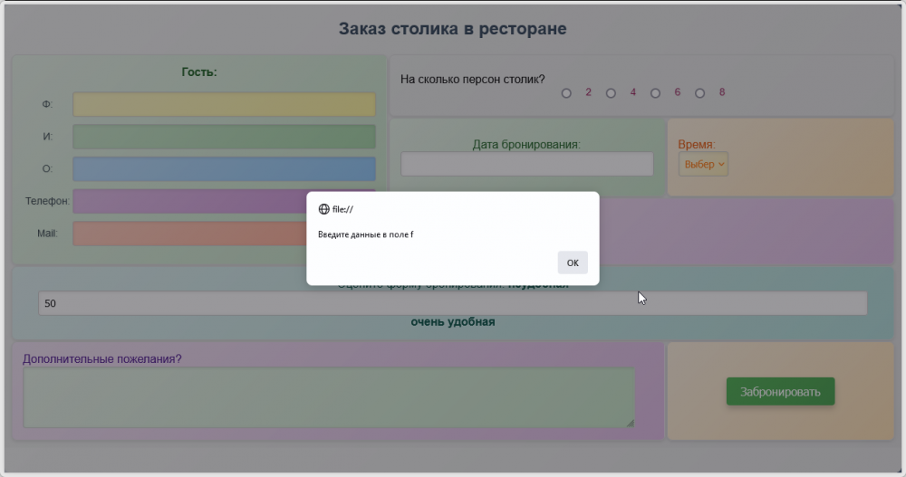Click the О patronymic input field
Viewport: 906px width, 477px height.
pyautogui.click(x=224, y=169)
